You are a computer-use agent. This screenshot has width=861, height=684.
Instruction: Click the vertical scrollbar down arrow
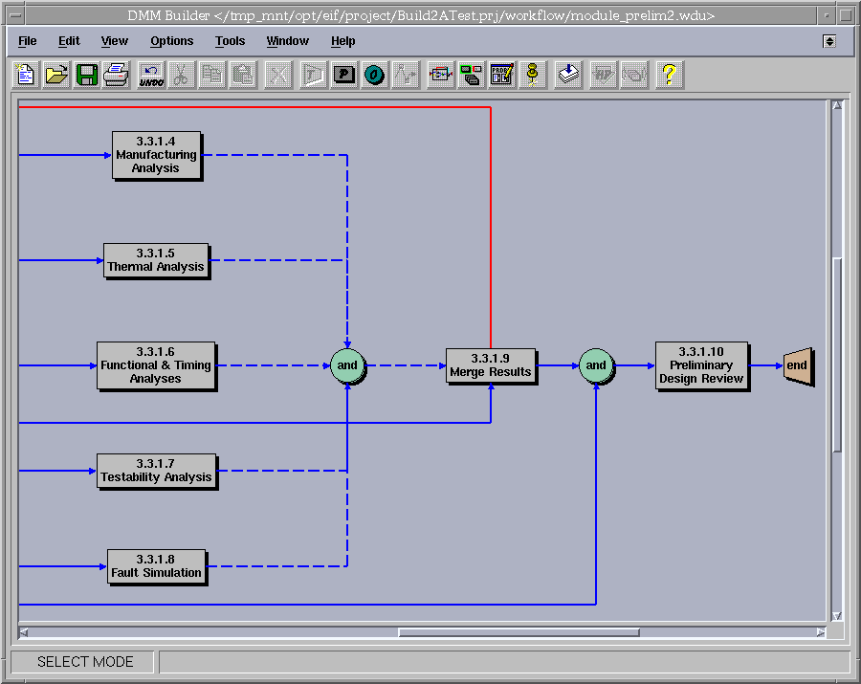(836, 615)
